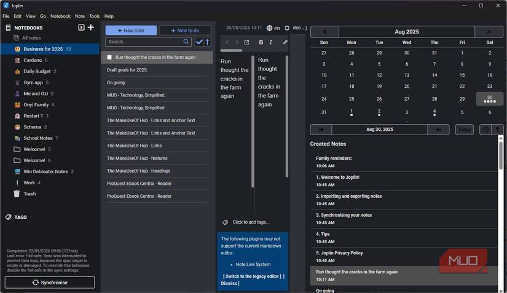Open 'The MakeUseOf Hub - features' note

[x=157, y=158]
